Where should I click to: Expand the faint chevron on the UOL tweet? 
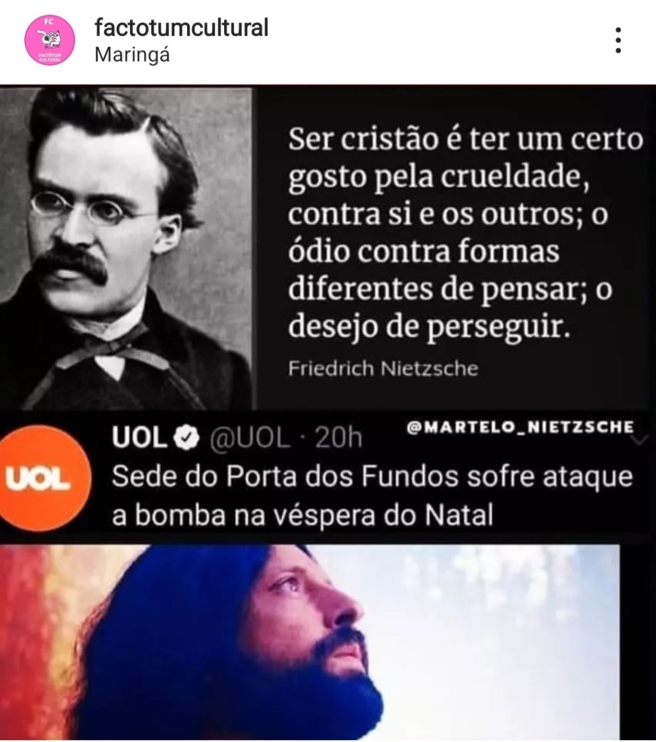click(x=640, y=441)
